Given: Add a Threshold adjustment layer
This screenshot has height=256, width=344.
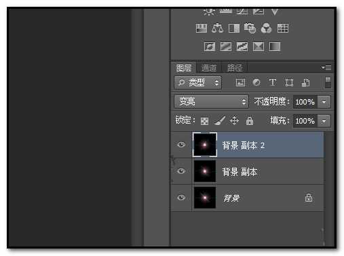Looking at the screenshot, I should [x=242, y=47].
